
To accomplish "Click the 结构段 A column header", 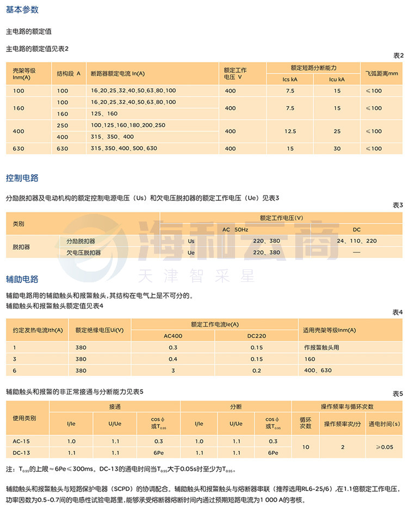I will [69, 73].
